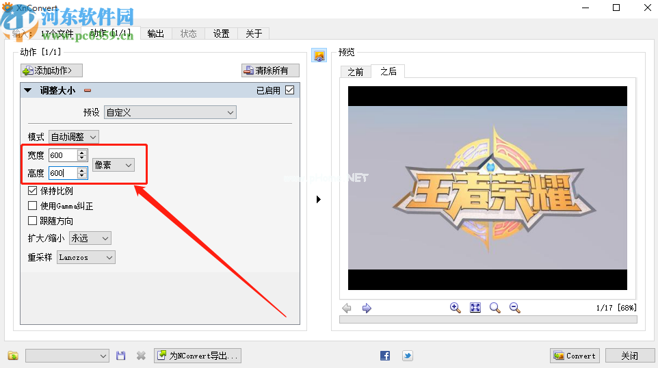This screenshot has height=368, width=658.
Task: Click the save preset floppy icon
Action: [x=121, y=356]
